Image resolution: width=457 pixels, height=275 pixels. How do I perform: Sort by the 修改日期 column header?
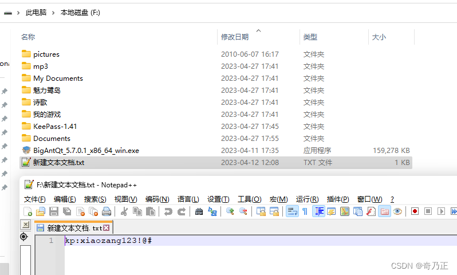click(x=235, y=37)
